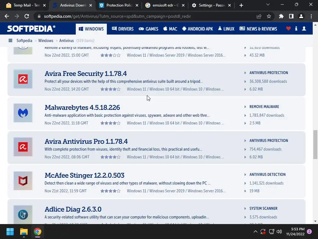Screen dimensions: 318x239
Task: Click the address bar URL
Action: point(117,16)
